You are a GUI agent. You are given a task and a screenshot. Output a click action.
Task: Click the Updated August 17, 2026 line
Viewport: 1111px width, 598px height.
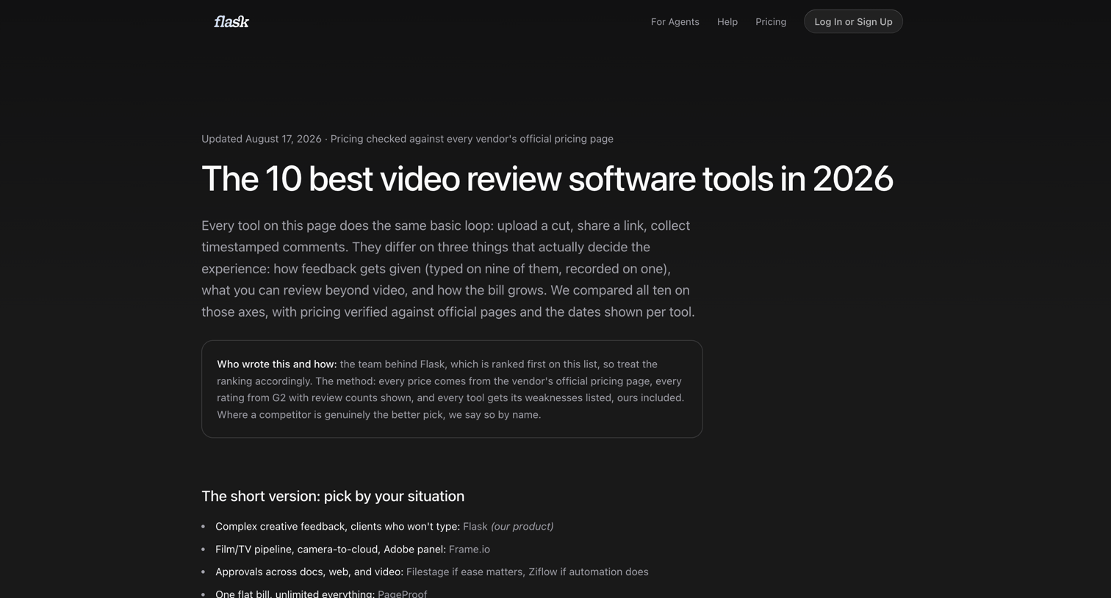tap(407, 139)
